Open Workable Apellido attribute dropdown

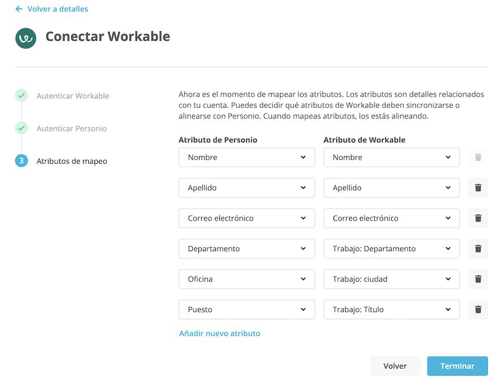[x=392, y=187]
